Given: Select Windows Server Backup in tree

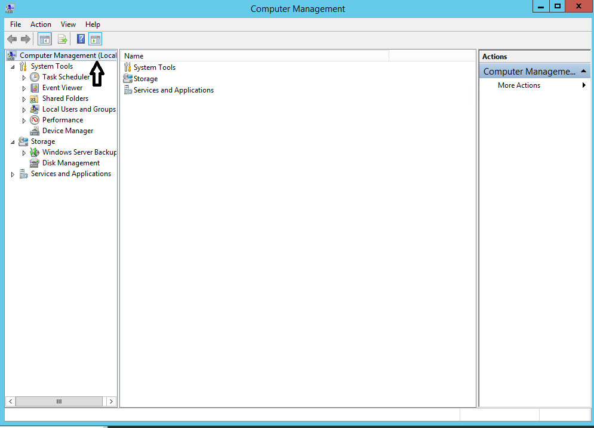Looking at the screenshot, I should [x=79, y=152].
